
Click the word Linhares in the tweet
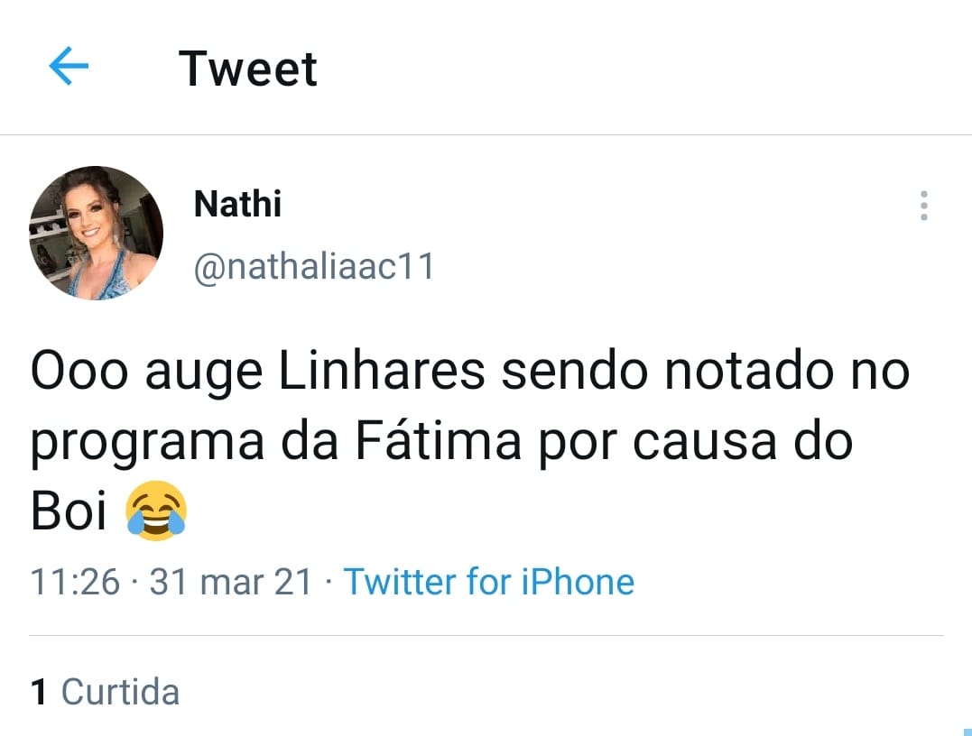(382, 373)
